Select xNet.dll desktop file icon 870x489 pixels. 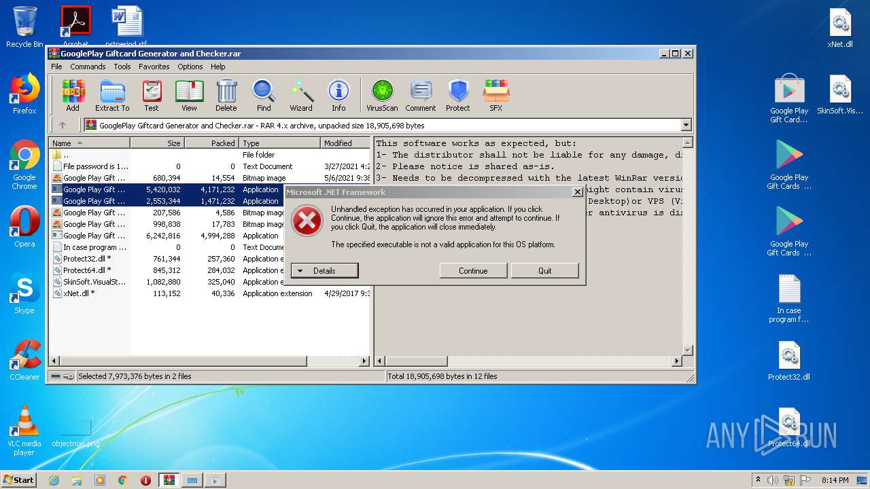(840, 28)
